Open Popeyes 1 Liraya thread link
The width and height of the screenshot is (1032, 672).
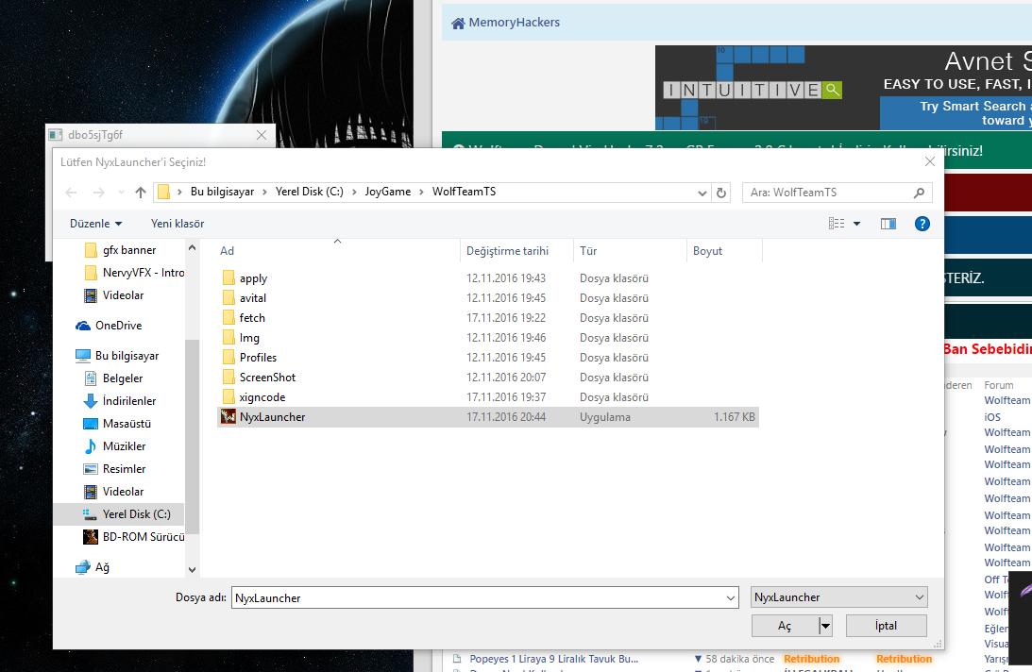pos(553,659)
